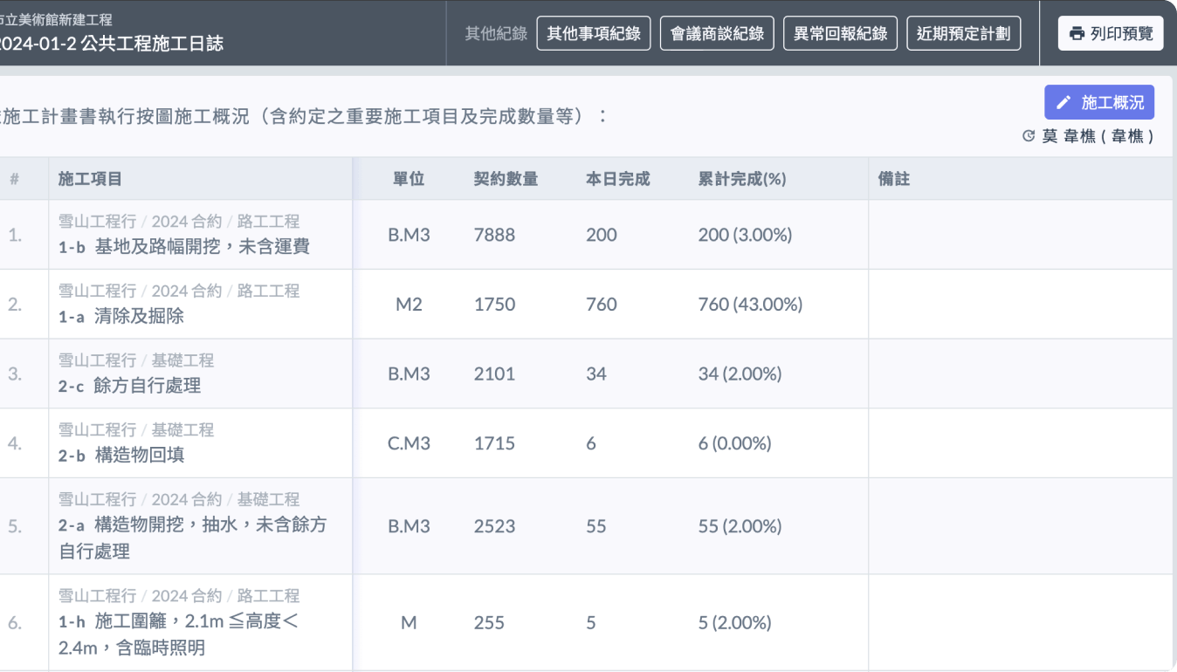Click cumulative value 55 (2.00%)
1177x672 pixels.
click(x=740, y=526)
